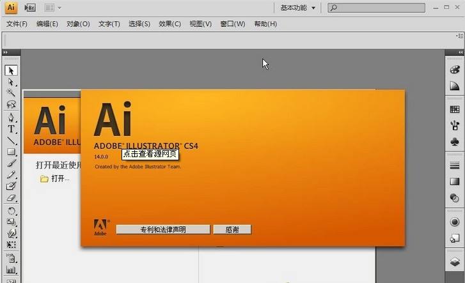
Task: Select the Magic Wand tool
Action: [x=11, y=93]
